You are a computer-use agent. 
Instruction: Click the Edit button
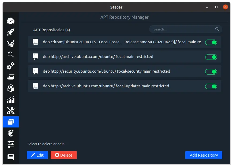[x=37, y=155]
